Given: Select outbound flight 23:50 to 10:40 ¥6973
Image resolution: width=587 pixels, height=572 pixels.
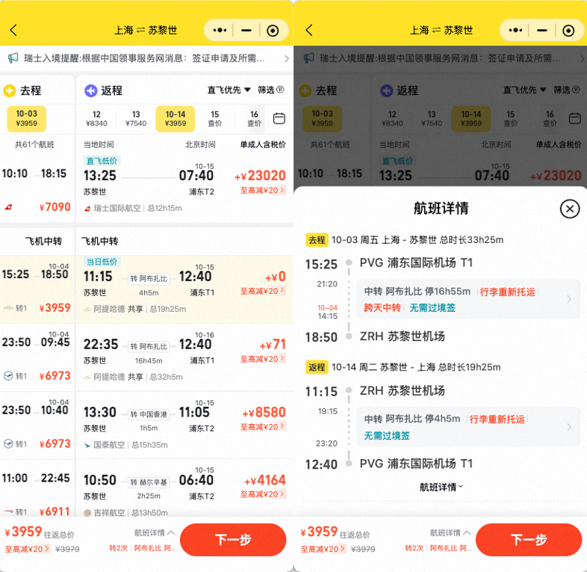Looking at the screenshot, I should pos(37,425).
